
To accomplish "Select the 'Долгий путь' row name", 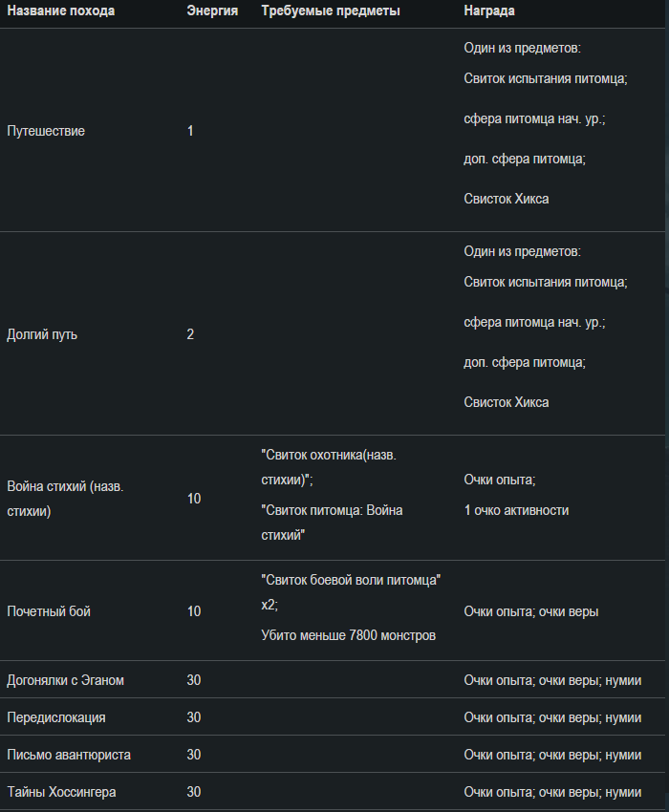I will coord(42,334).
